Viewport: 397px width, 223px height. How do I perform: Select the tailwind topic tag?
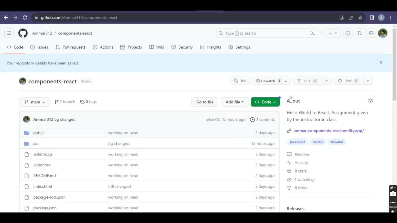point(337,142)
